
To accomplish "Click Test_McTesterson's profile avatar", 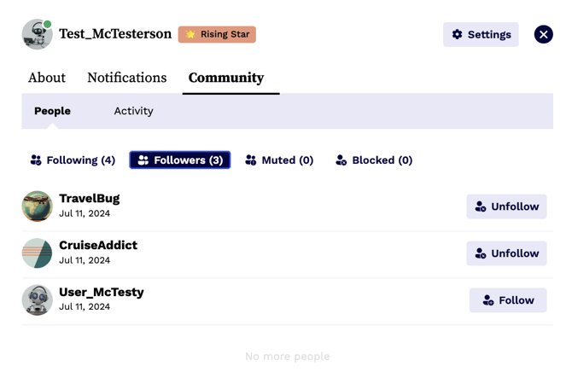I will (37, 34).
